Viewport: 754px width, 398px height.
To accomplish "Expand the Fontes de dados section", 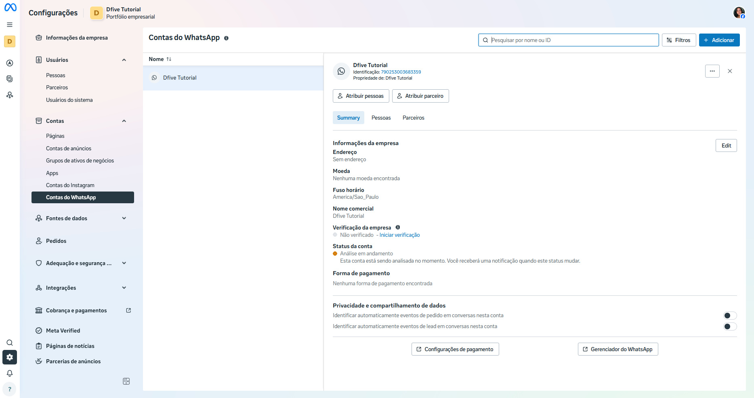I will (124, 218).
